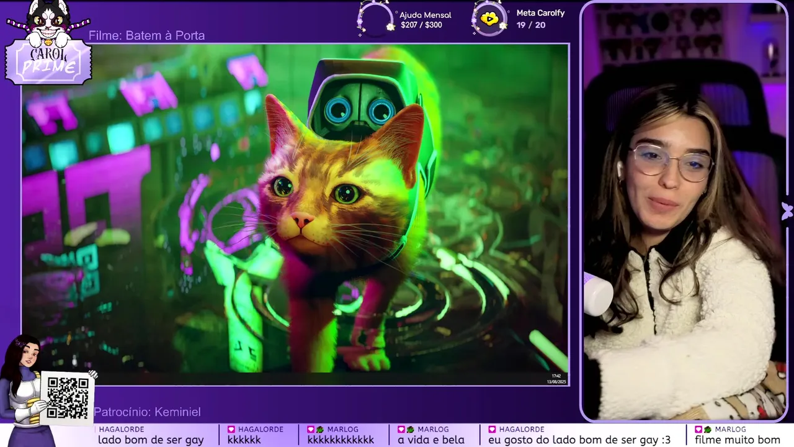Viewport: 794px width, 447px height.
Task: Click message 'eu gosto do lado bom de ser gay :3'
Action: (x=579, y=440)
